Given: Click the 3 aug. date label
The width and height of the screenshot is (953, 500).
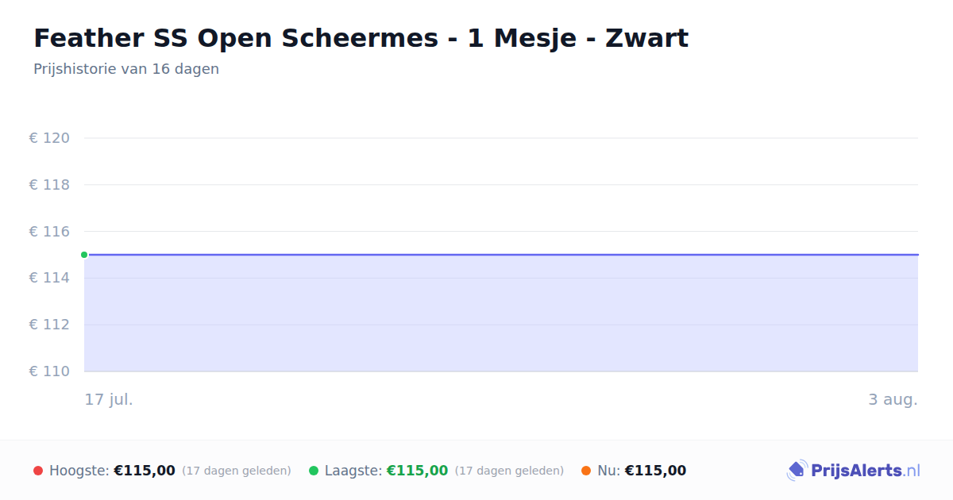Looking at the screenshot, I should tap(893, 399).
